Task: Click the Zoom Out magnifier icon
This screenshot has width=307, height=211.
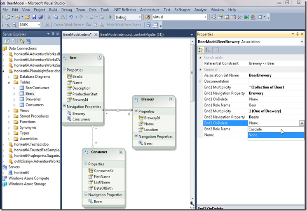Action: tap(14, 25)
